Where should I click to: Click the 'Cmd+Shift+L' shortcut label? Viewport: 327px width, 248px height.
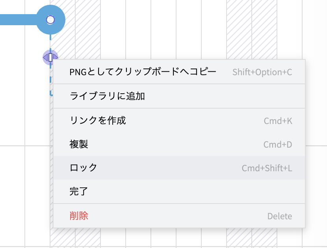[x=267, y=168]
